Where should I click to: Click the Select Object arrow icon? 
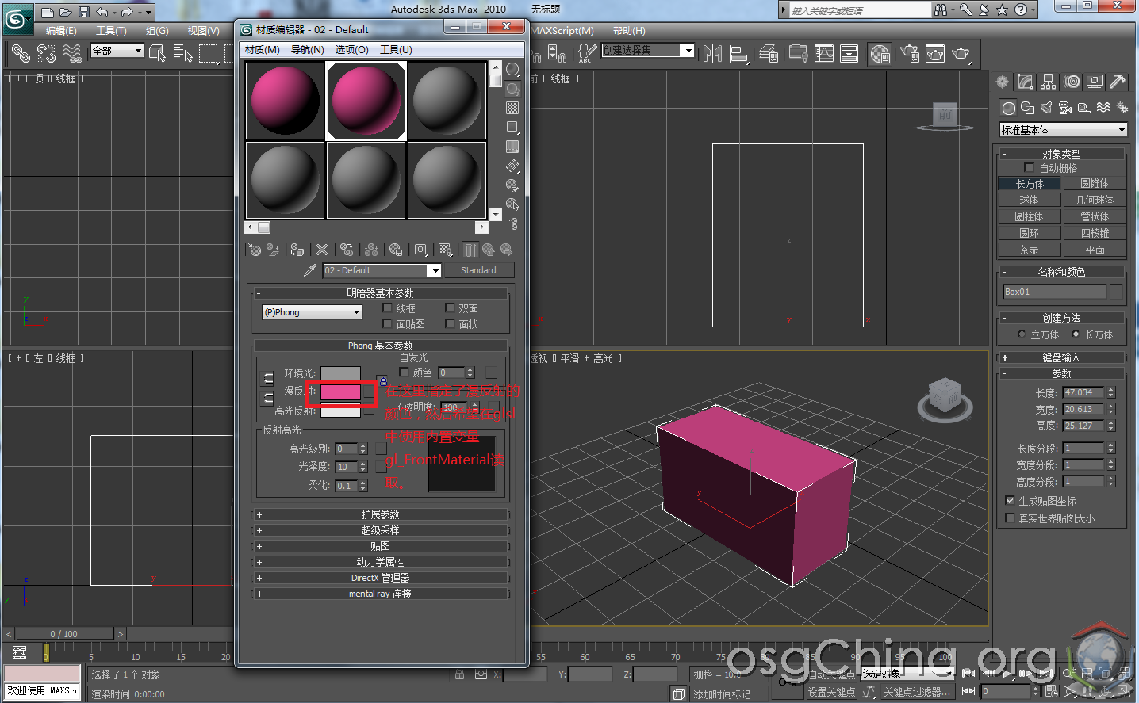coord(157,54)
